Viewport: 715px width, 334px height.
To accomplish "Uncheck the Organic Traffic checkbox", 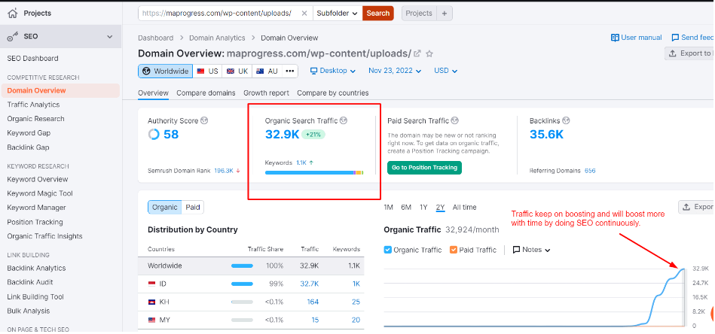I will click(388, 250).
